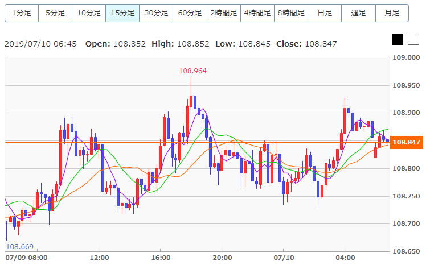Click the 108.750 price axis label
426x265 pixels.
pyautogui.click(x=406, y=196)
